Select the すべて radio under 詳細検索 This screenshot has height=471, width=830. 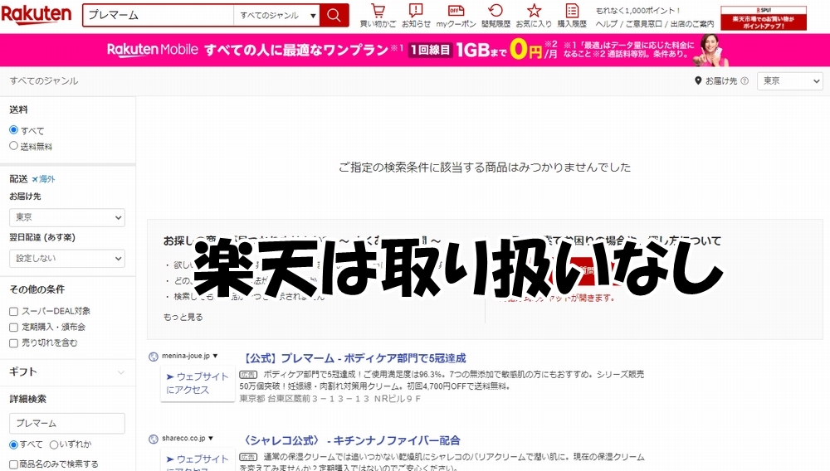(x=14, y=444)
